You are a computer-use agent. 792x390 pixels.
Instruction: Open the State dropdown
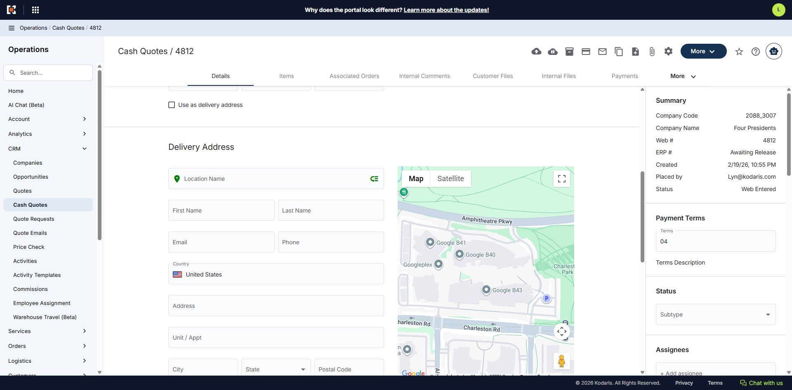(x=276, y=369)
